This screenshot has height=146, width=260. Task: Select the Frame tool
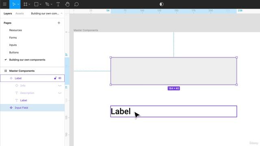coord(25,4)
